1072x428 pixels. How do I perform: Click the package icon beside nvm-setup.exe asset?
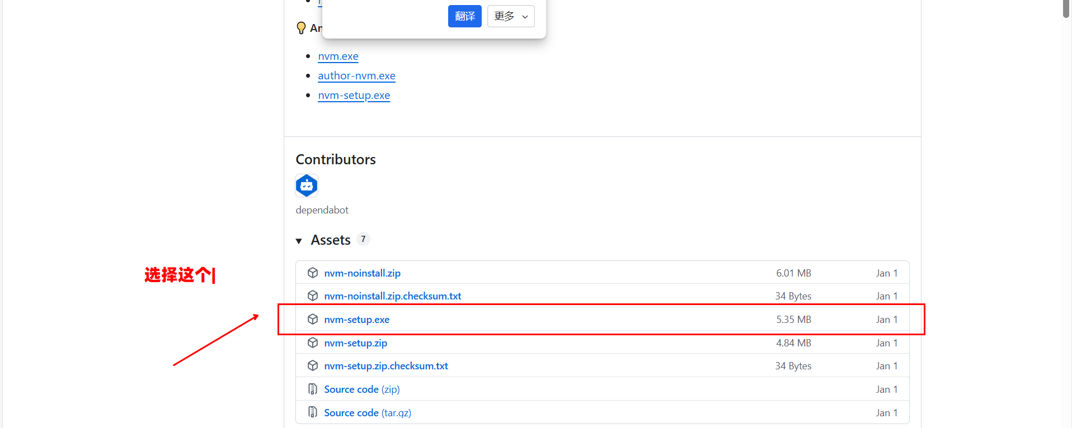click(313, 319)
